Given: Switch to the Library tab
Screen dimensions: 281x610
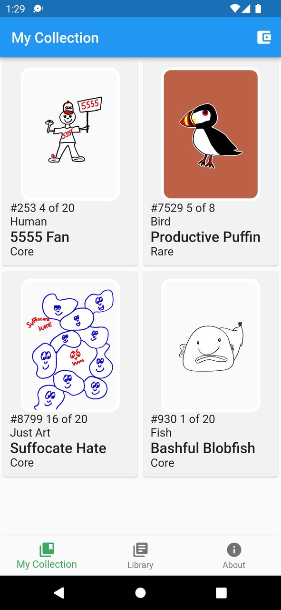Looking at the screenshot, I should [140, 555].
